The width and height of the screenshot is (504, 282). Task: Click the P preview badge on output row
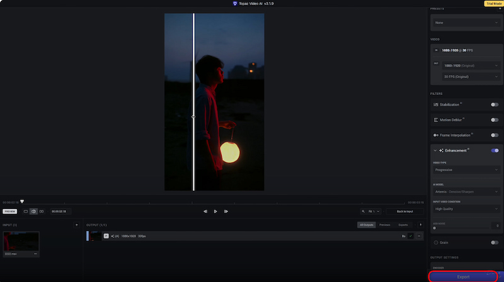point(106,236)
